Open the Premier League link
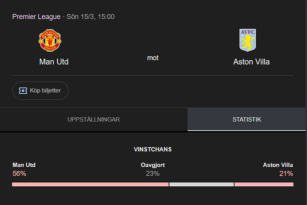 (x=36, y=16)
